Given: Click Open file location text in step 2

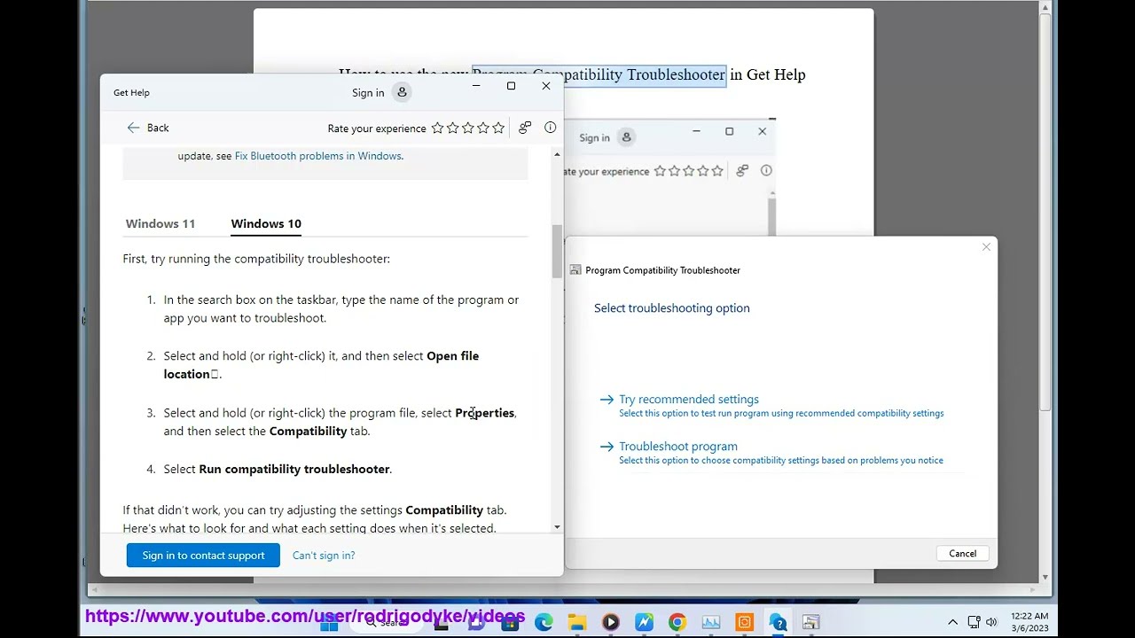Looking at the screenshot, I should 321,365.
